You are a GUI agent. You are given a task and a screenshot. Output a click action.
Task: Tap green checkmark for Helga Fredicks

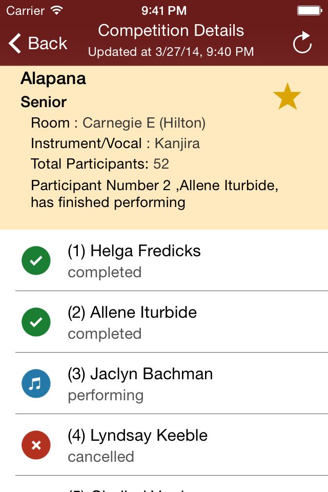pos(36,260)
